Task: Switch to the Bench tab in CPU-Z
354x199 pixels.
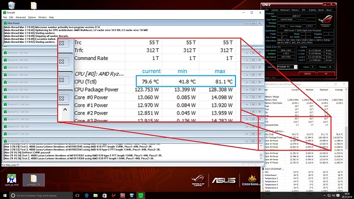Action: [321, 10]
